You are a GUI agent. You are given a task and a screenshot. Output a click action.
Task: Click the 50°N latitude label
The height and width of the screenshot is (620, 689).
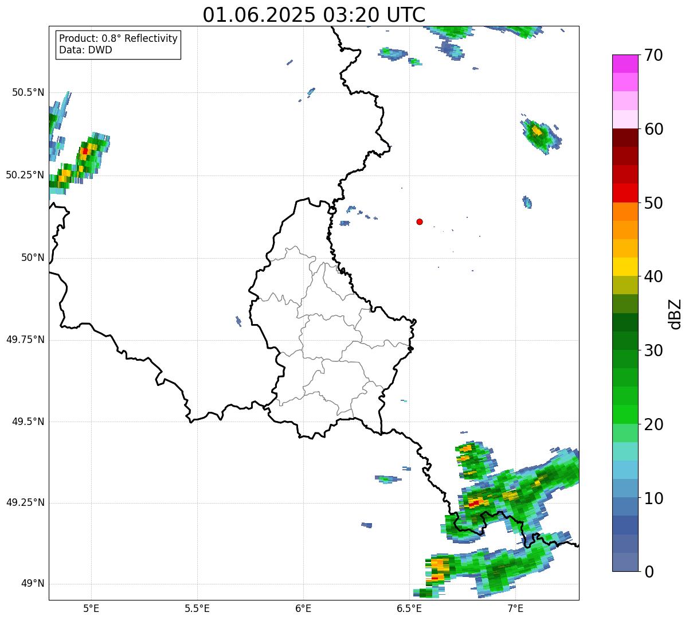(33, 258)
